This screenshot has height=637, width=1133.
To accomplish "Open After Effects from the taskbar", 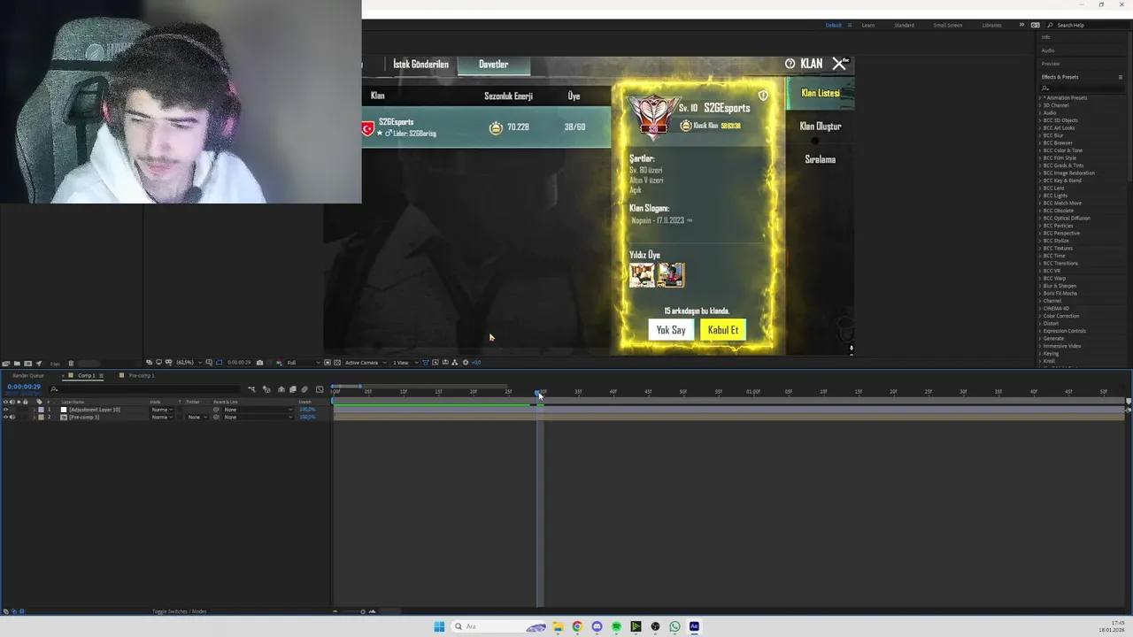I will (694, 626).
